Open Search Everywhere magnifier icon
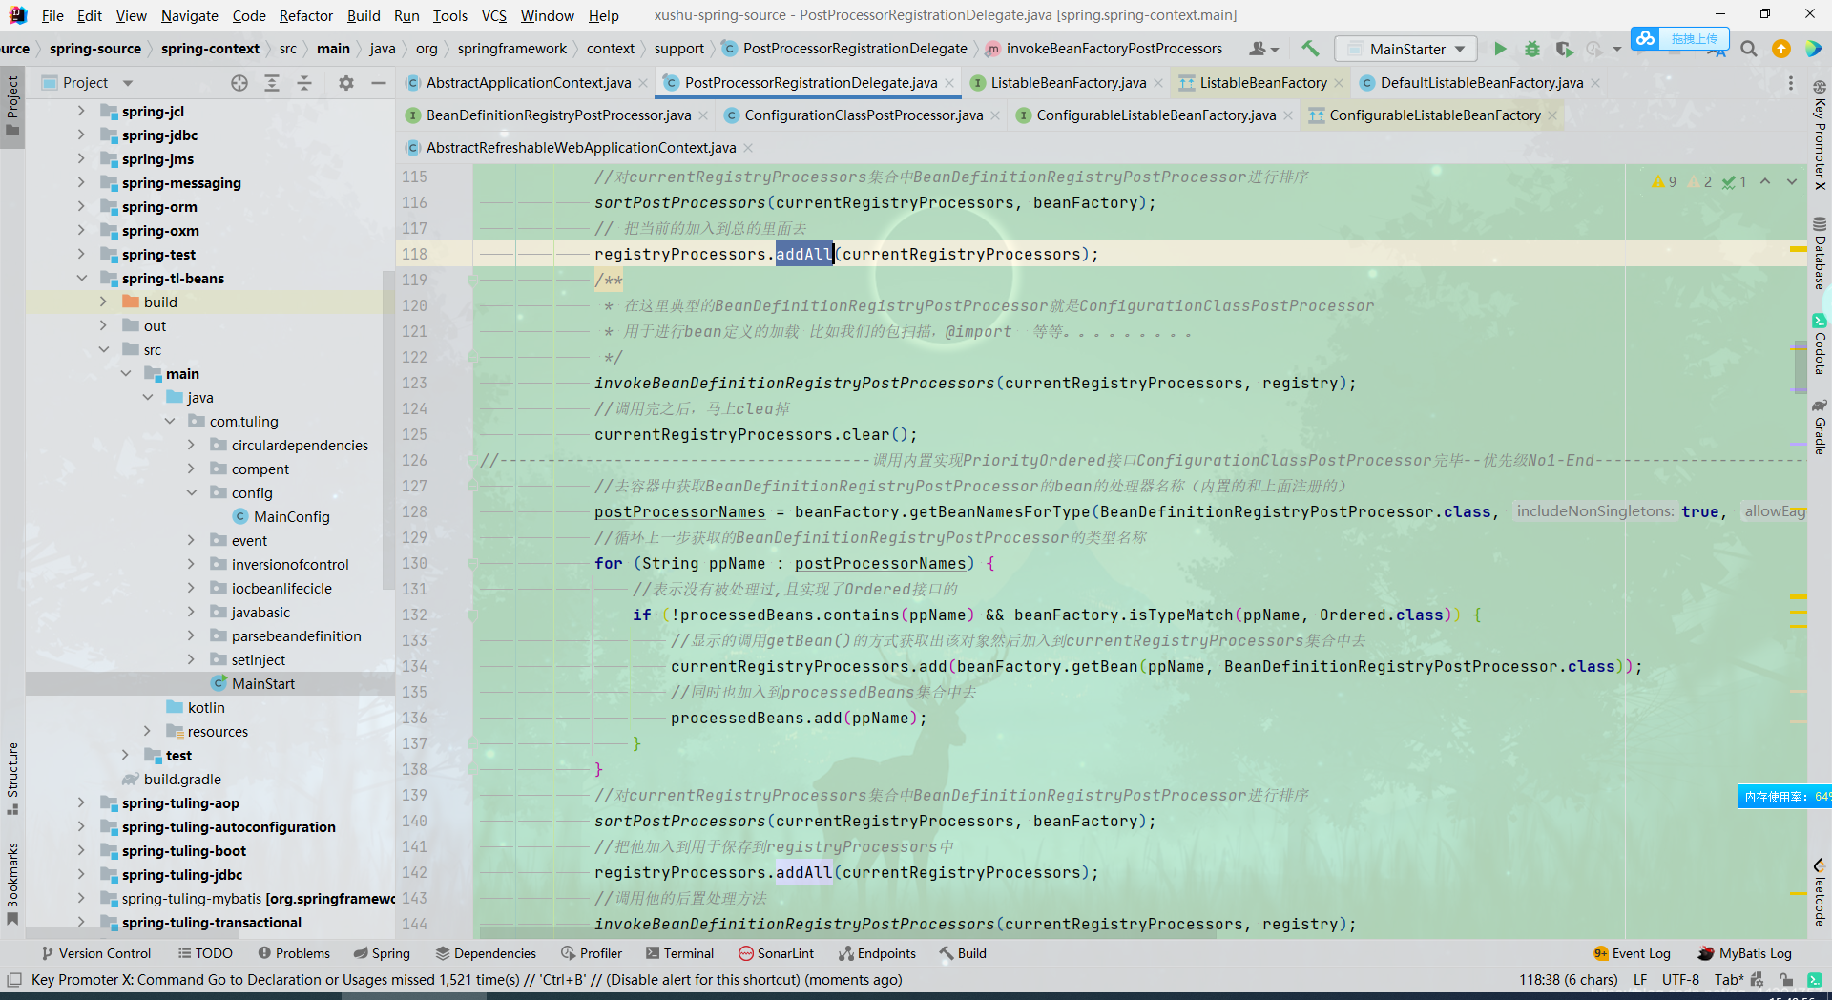This screenshot has width=1832, height=1000. 1748,49
